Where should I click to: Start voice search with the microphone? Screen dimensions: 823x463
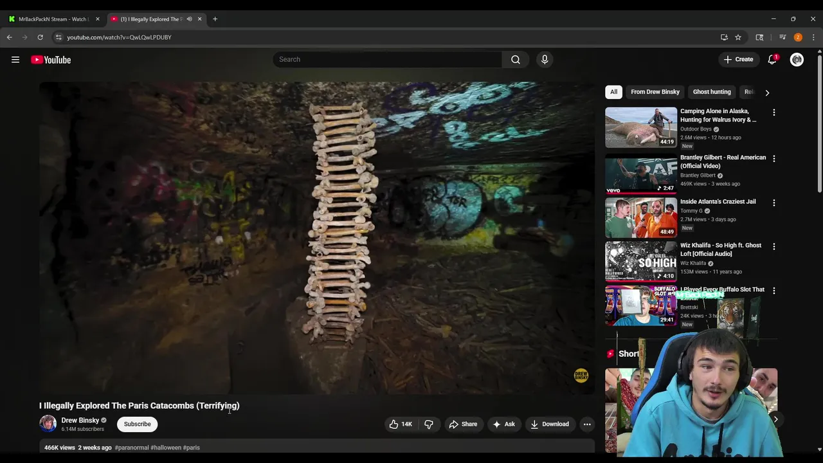[545, 59]
